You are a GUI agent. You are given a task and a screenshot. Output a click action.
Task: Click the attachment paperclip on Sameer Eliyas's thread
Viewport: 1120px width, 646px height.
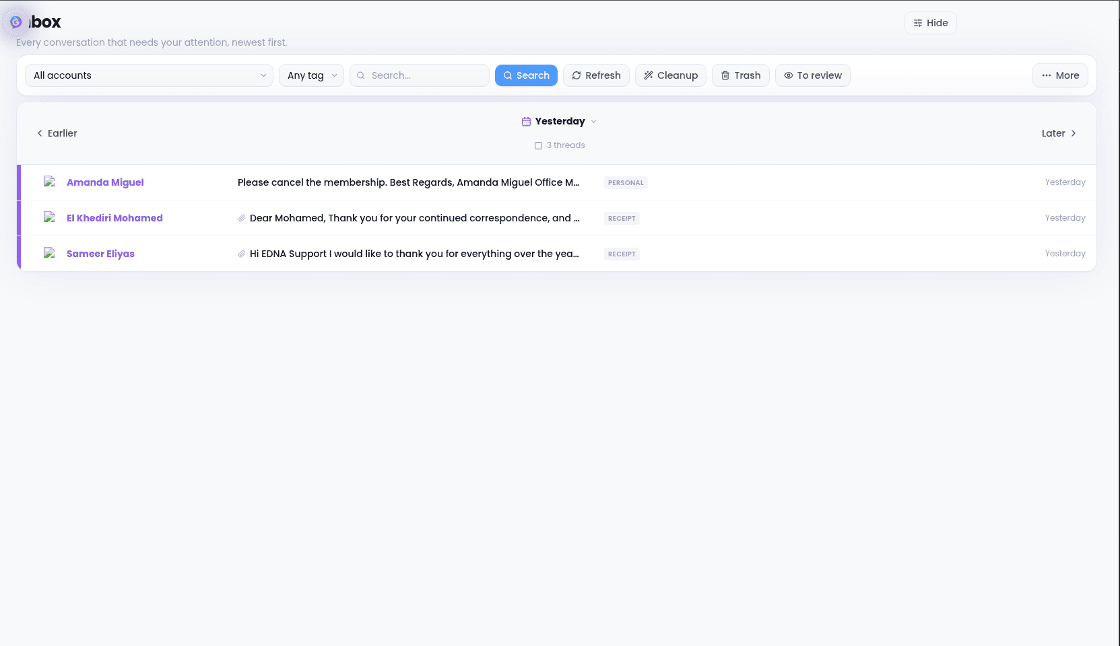click(x=242, y=254)
